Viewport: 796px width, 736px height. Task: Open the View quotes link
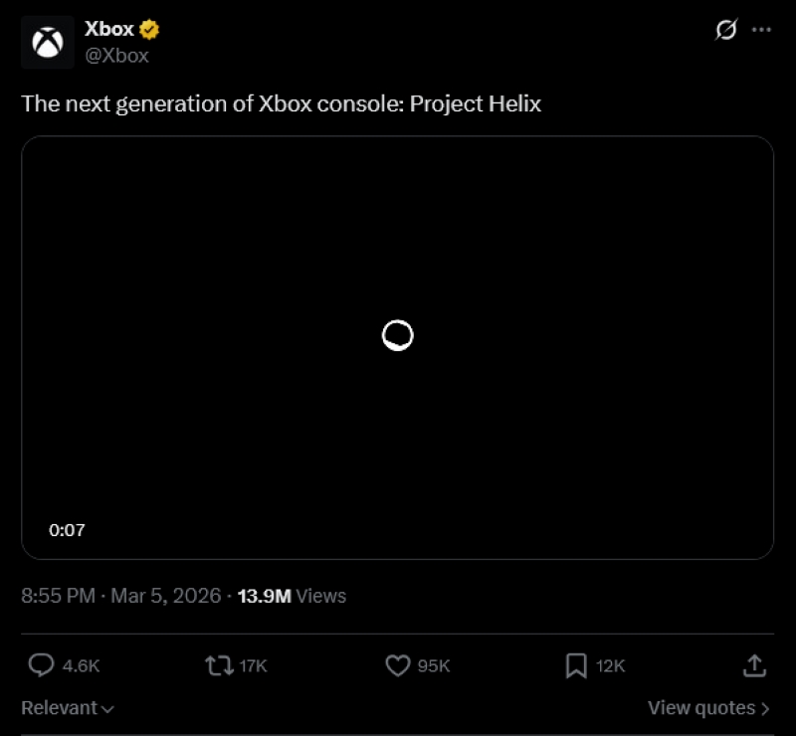tap(701, 708)
